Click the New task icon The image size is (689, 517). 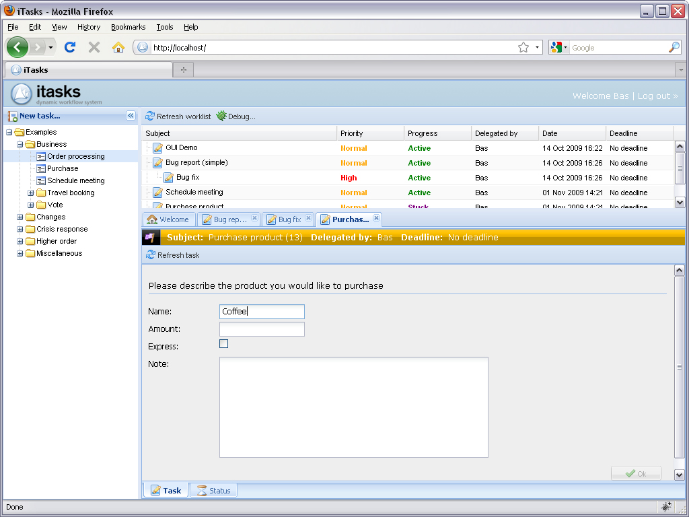point(12,116)
